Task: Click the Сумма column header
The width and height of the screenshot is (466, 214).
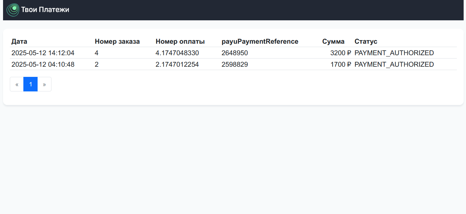Action: coord(333,41)
